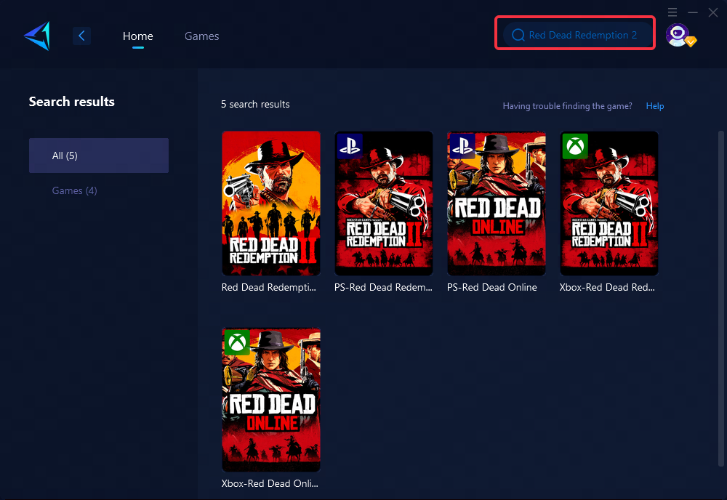Image resolution: width=727 pixels, height=500 pixels.
Task: Click the Xbox badge on Xbox-Red Dead Online
Action: pos(237,342)
